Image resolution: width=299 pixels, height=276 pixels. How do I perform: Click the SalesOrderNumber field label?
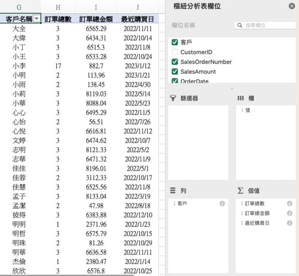pyautogui.click(x=206, y=62)
